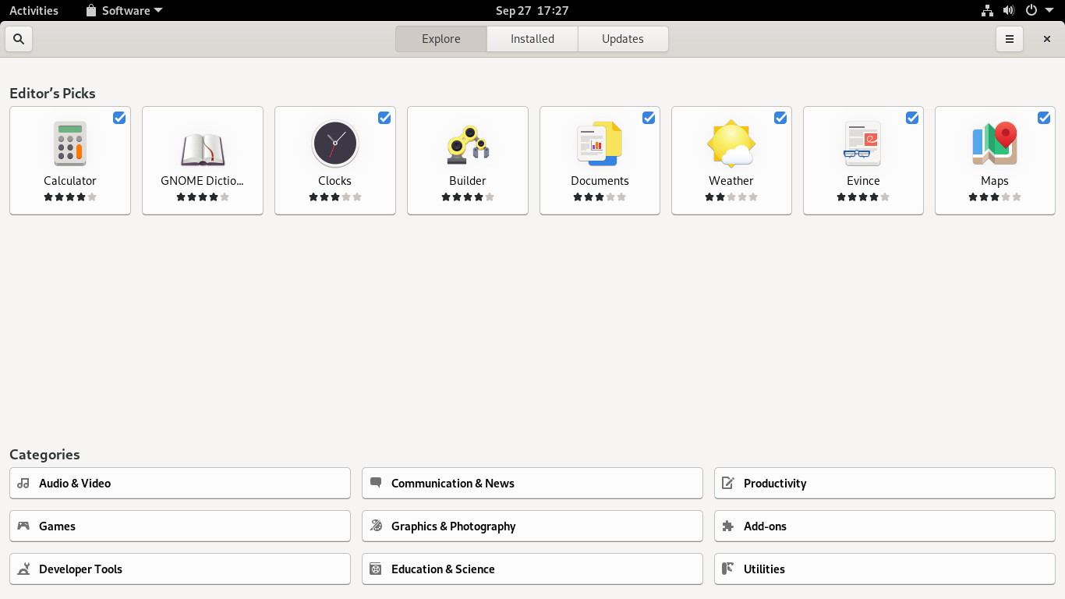Browse the Audio & Video category
Image resolution: width=1065 pixels, height=599 pixels.
[180, 484]
